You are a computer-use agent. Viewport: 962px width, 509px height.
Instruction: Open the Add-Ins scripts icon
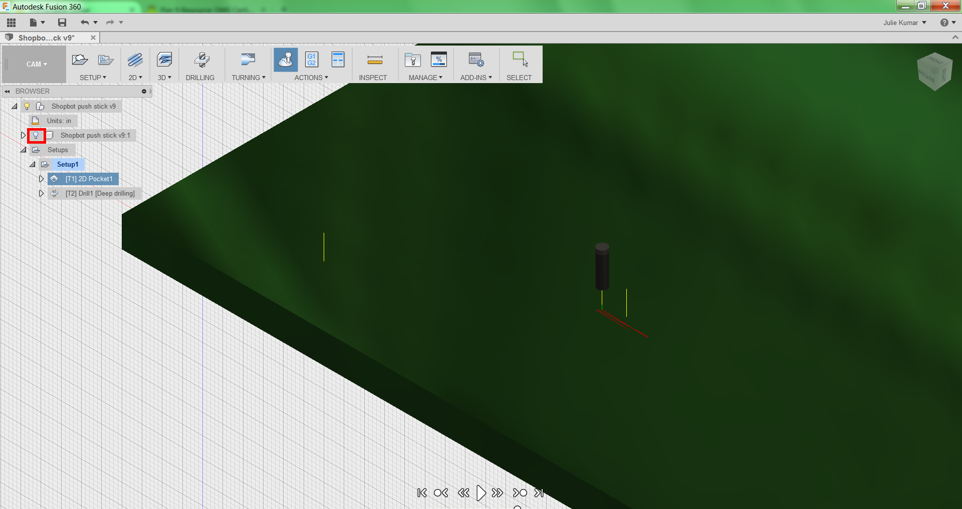pyautogui.click(x=476, y=60)
